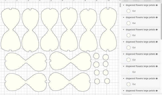Collapse the seventh dogwood flowers layer group
Screen dimensions: 162x95
click(124, 78)
